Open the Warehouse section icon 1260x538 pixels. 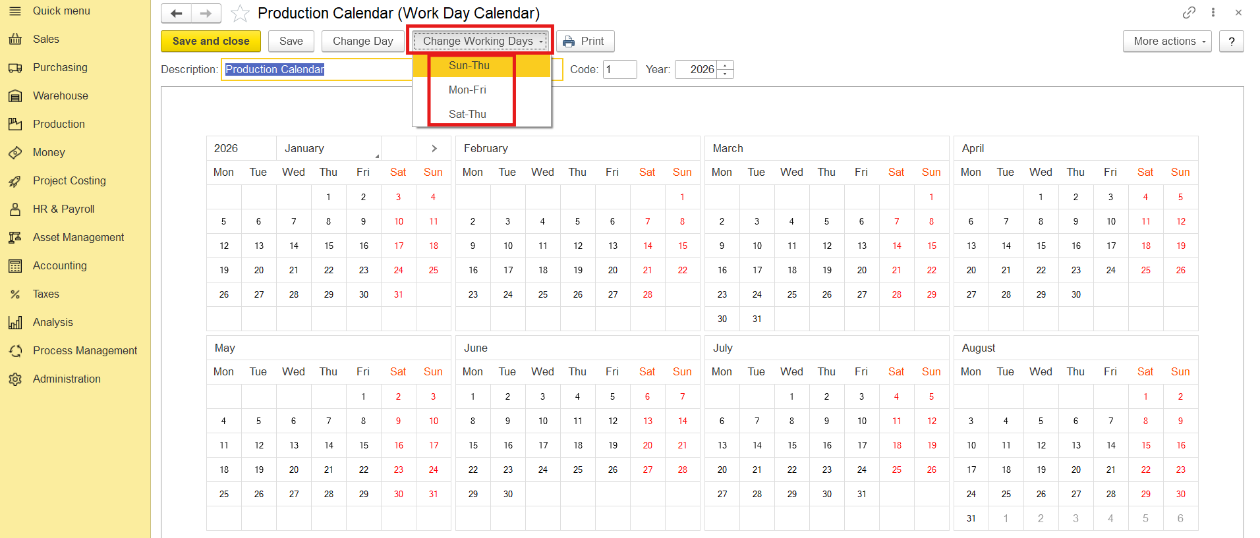click(15, 96)
